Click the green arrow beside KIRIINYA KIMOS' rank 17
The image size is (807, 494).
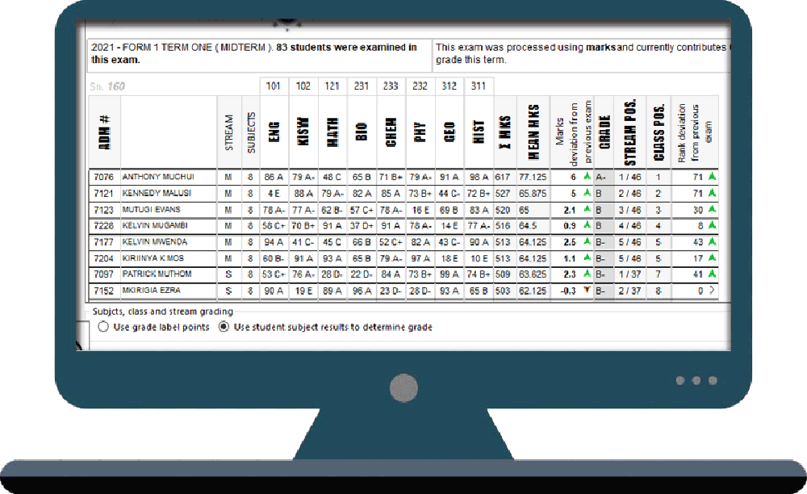(x=713, y=257)
